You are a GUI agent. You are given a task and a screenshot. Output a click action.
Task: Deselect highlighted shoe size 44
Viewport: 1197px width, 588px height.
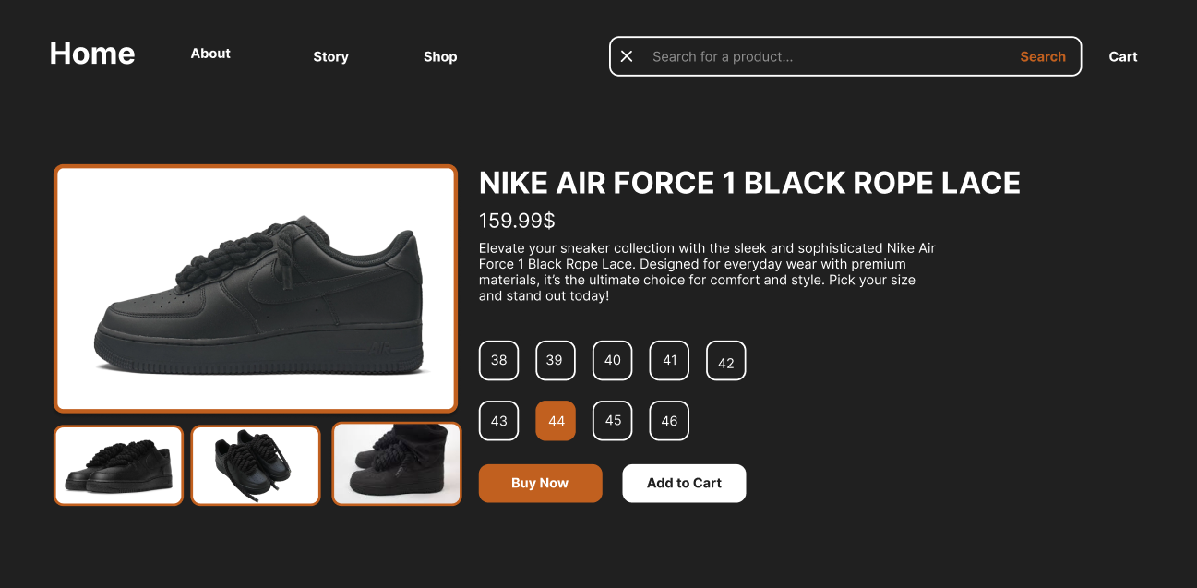coord(556,421)
